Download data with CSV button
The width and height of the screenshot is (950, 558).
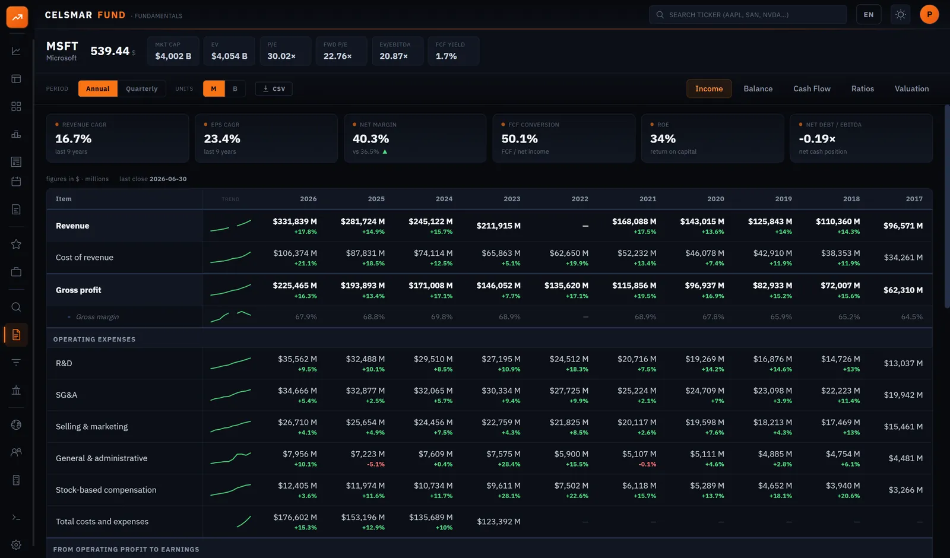point(274,88)
